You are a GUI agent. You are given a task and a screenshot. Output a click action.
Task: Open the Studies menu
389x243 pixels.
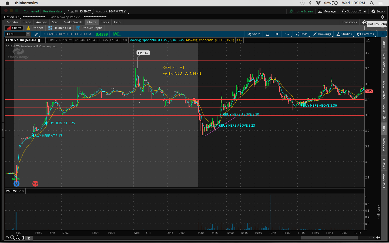point(344,34)
